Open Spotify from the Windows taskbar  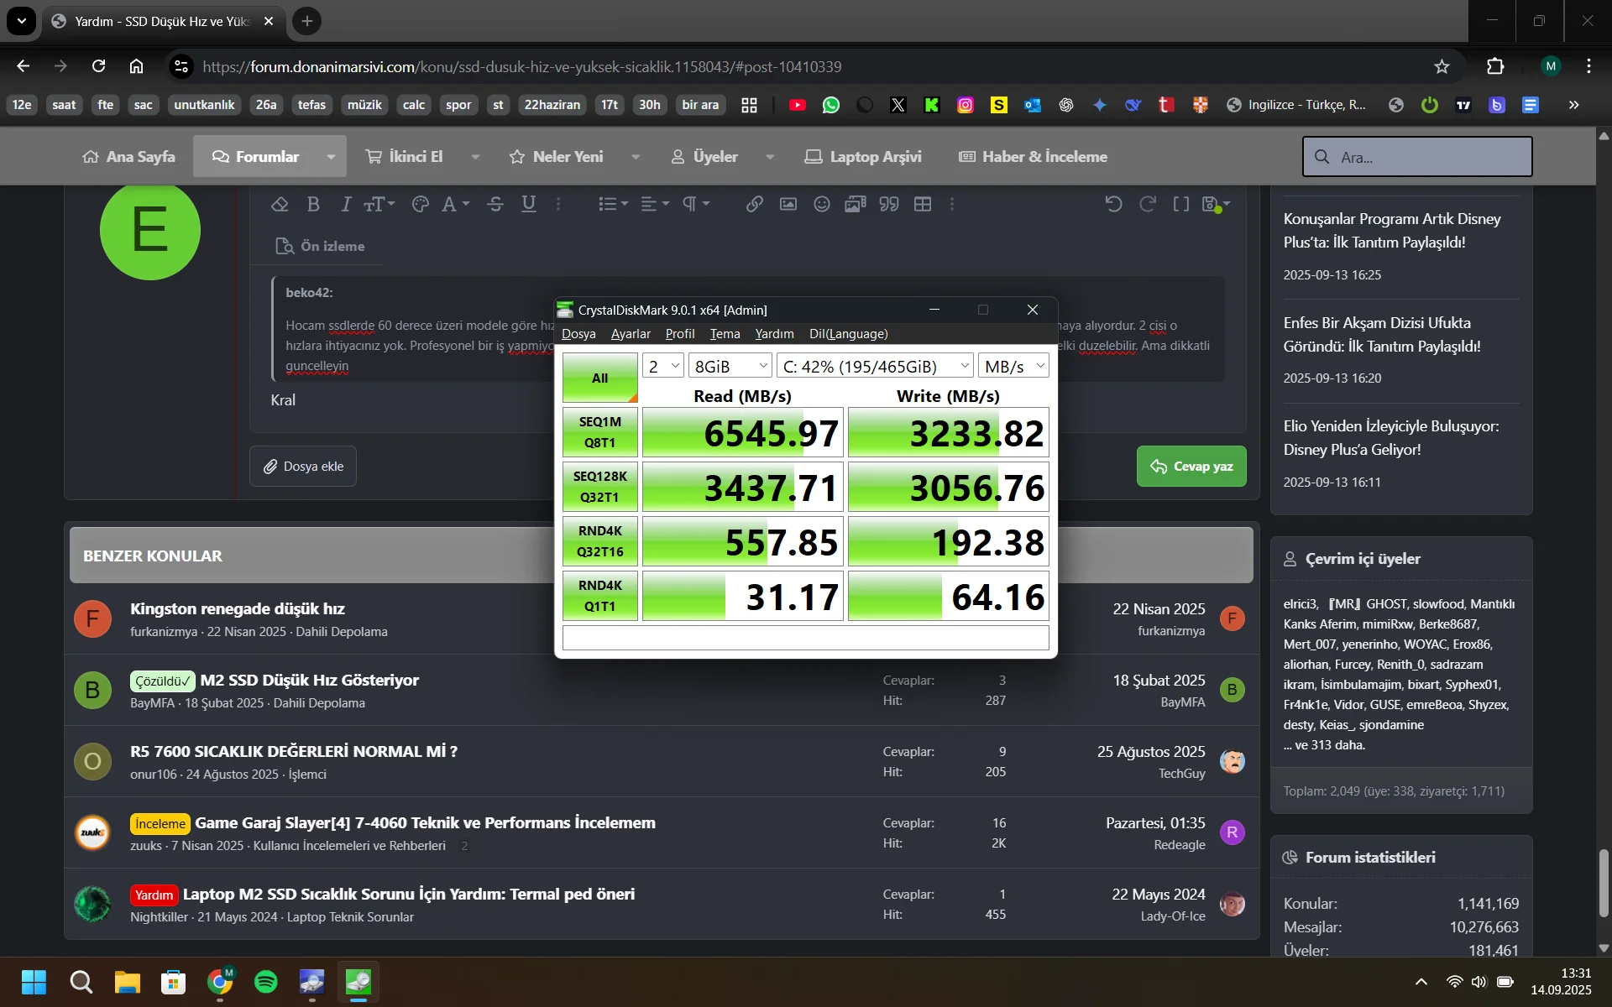coord(265,981)
